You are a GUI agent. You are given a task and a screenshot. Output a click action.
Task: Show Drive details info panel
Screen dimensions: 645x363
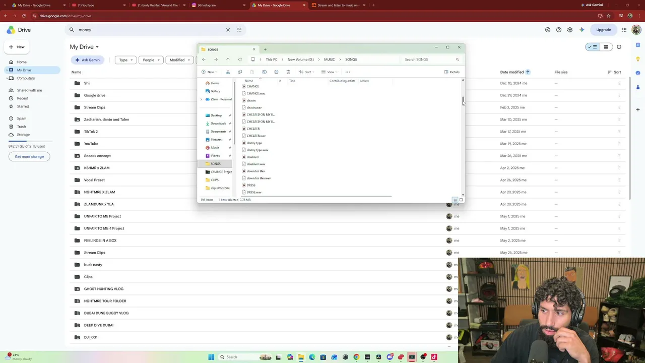[x=619, y=47]
